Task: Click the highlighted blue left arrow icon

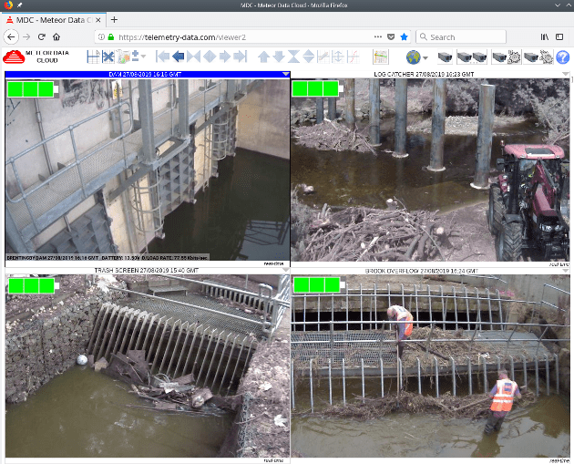Action: (179, 57)
